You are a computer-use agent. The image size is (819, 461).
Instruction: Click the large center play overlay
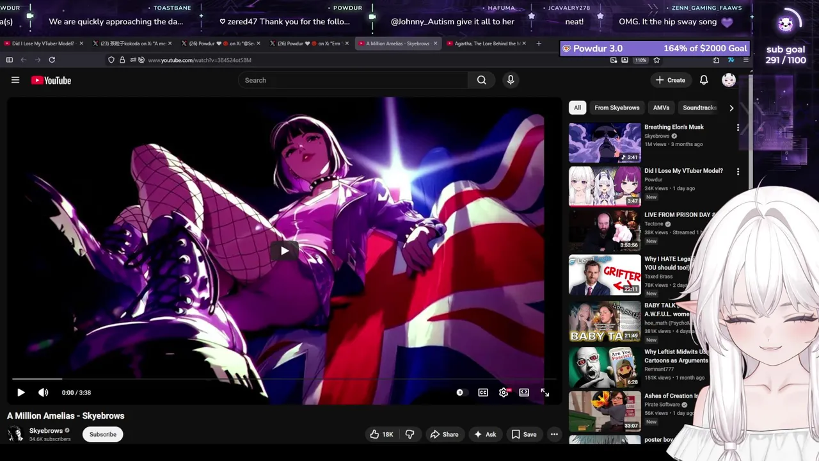click(284, 250)
